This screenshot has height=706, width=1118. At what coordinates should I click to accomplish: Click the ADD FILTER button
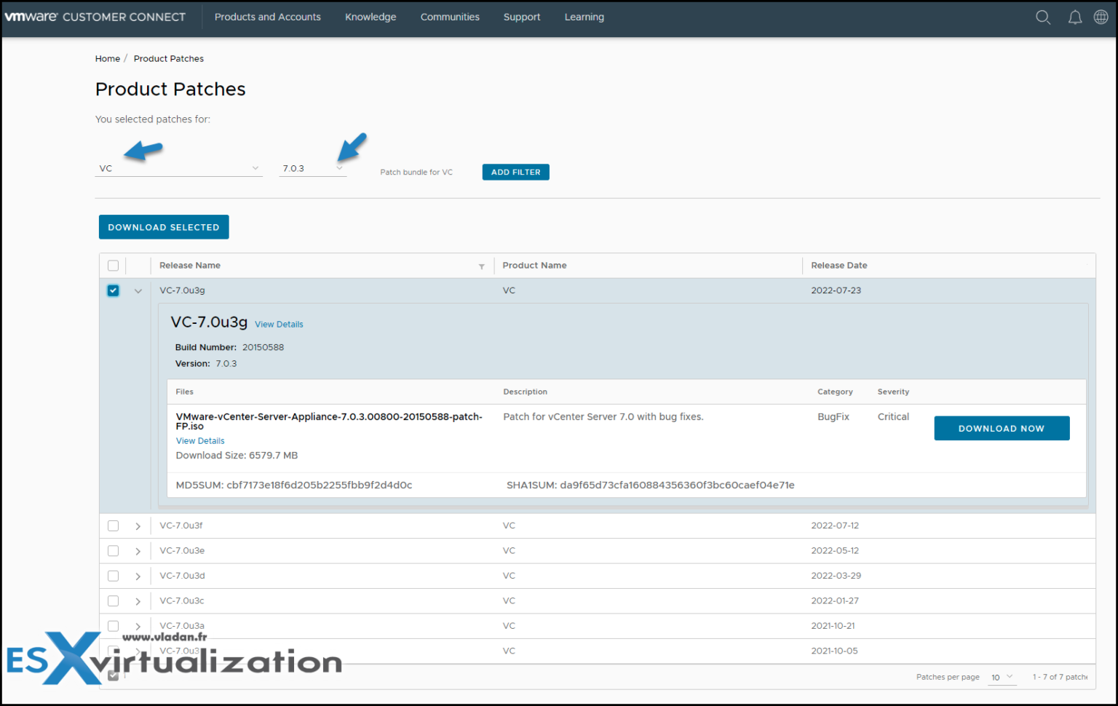[515, 172]
